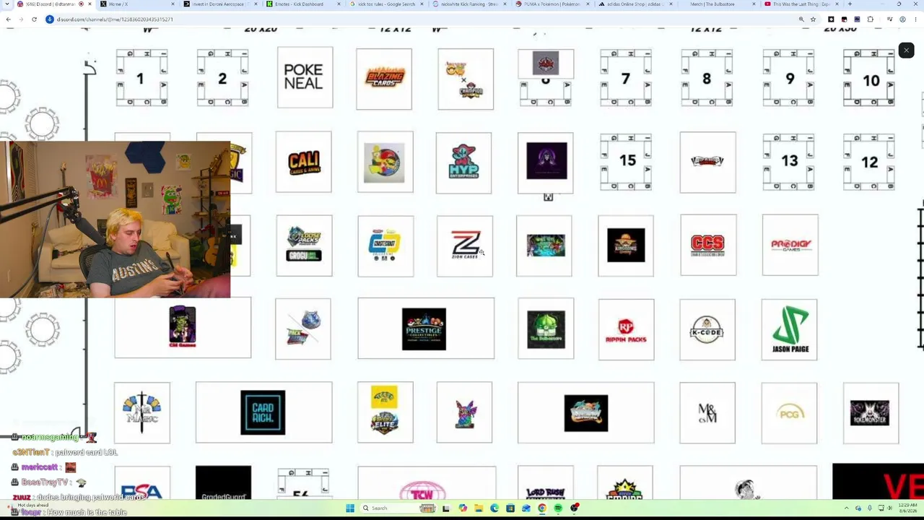
Task: Open File Explorer from the taskbar
Action: tap(478, 508)
